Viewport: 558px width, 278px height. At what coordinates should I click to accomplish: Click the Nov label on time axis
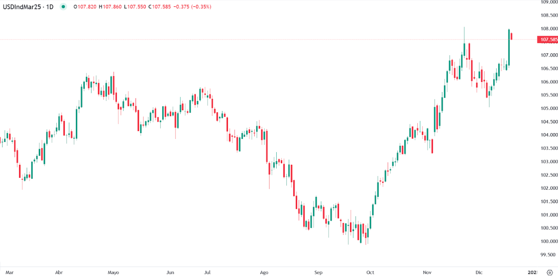[427, 273]
